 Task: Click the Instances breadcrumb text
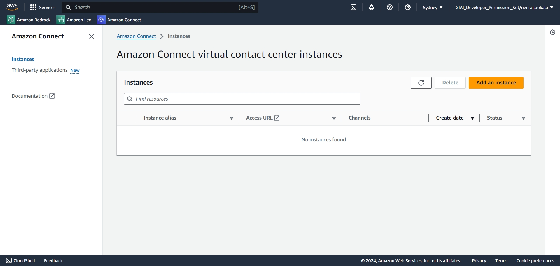(x=179, y=36)
